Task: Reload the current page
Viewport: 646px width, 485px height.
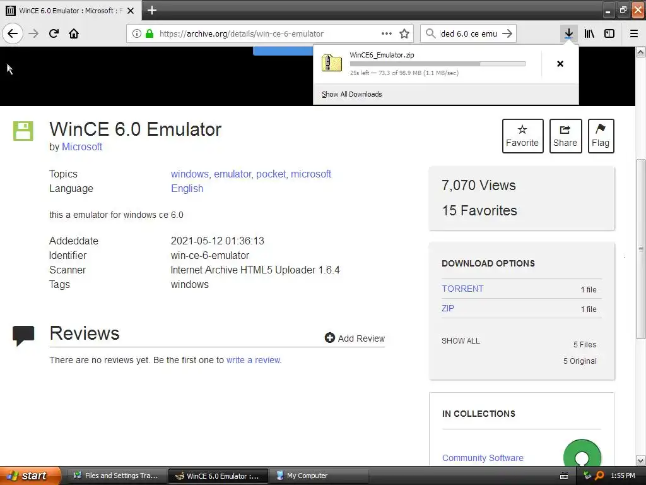Action: 54,33
